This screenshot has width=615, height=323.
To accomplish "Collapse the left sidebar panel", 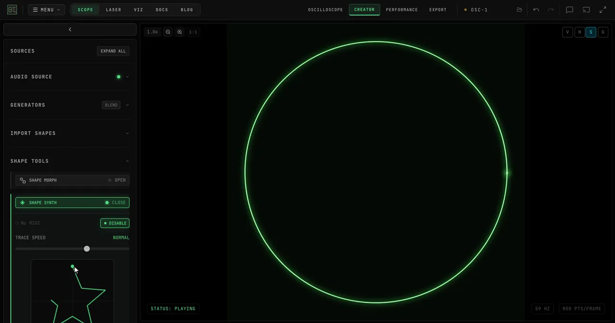I will click(70, 30).
